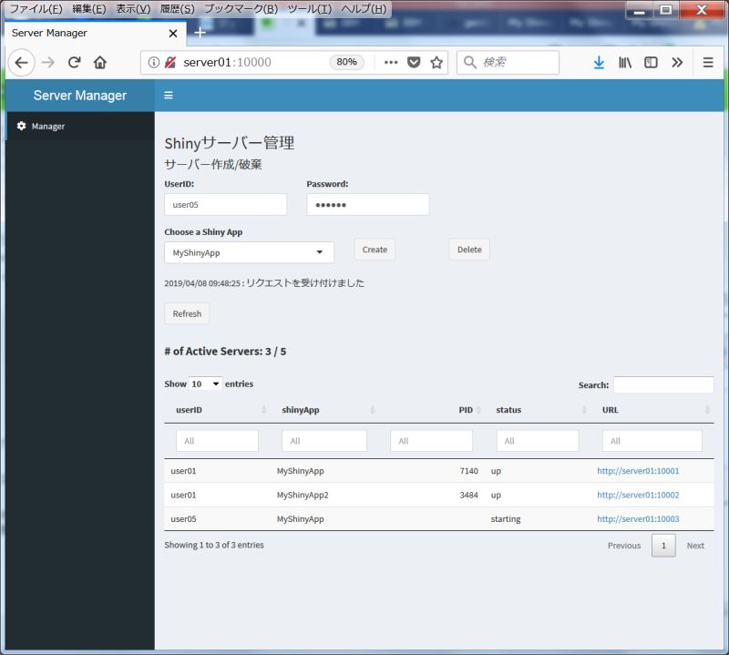Click the shinyApp column filter box
The height and width of the screenshot is (655, 729).
[324, 441]
